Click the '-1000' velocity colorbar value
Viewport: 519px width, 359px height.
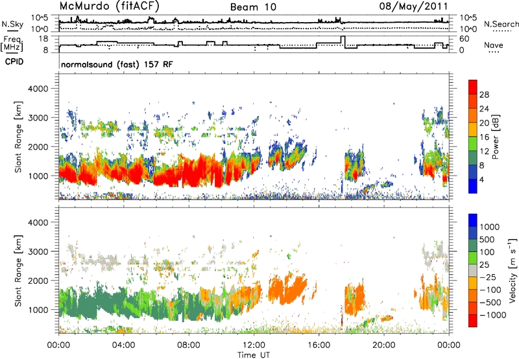tap(493, 315)
